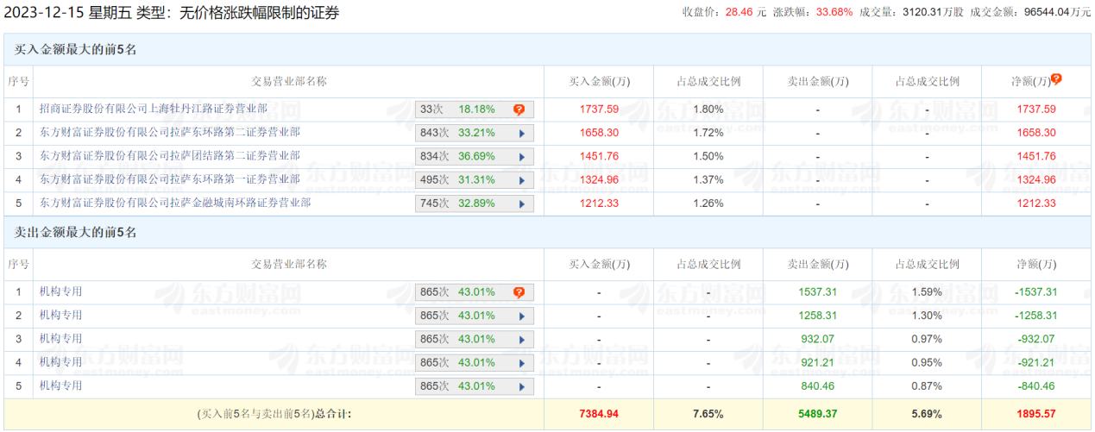The image size is (1095, 432).
Task: Open 东方财富证券拉萨东环路第二证券营业部 link
Action: click(170, 133)
